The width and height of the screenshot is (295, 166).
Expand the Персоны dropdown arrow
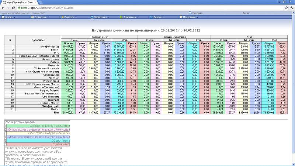76,17
